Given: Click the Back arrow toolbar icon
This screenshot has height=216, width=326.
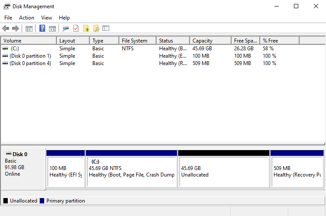Looking at the screenshot, I should (6, 29).
